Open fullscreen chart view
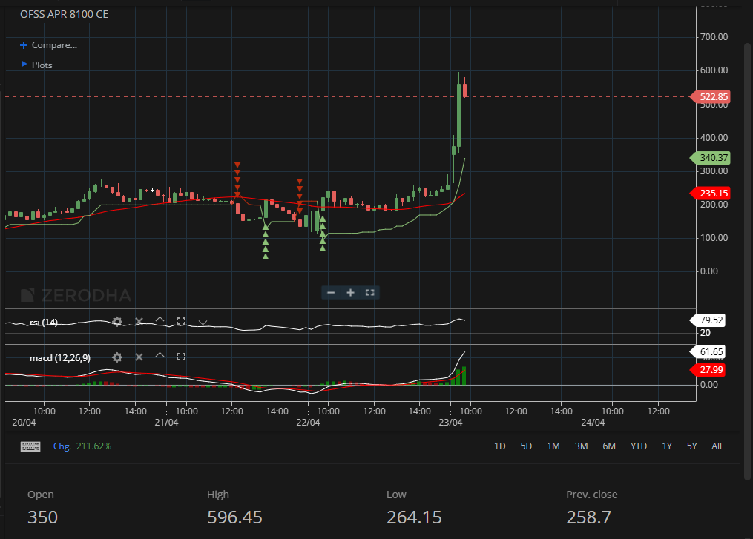This screenshot has width=753, height=539. (369, 292)
